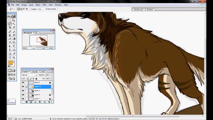213x120 pixels.
Task: Hide Layer 1 with its eye icon
Action: click(23, 99)
